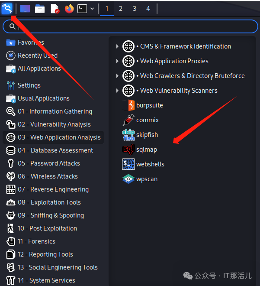Screen dimensions: 260x286
Task: Click the Web Application Proxies text
Action: pos(174,61)
